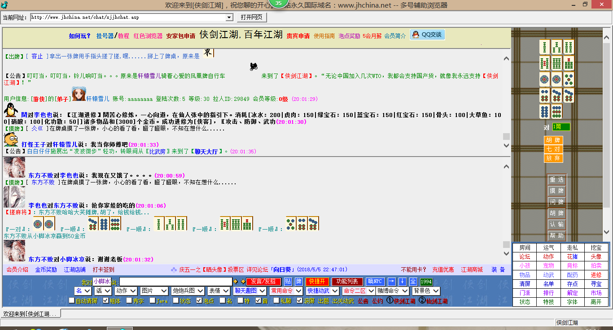Open the 赌博命令 dropdown
This screenshot has height=330, width=613.
pos(392,291)
